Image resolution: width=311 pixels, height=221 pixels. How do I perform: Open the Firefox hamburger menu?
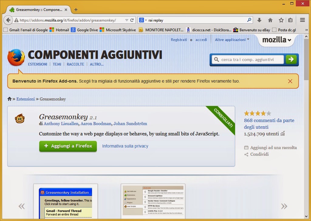[x=302, y=20]
